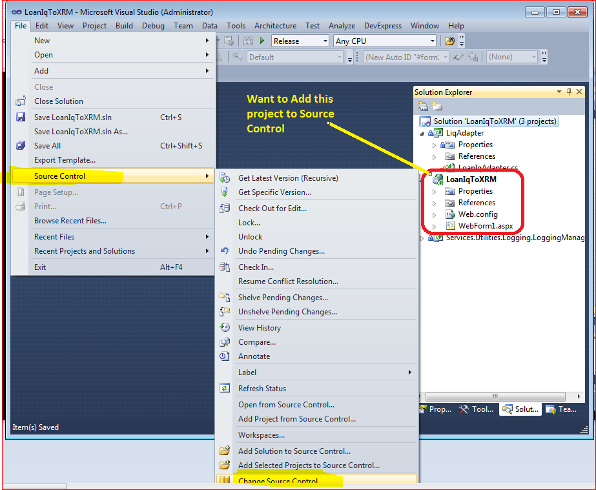
Task: Switch to the Prop... panel tab
Action: coord(436,409)
